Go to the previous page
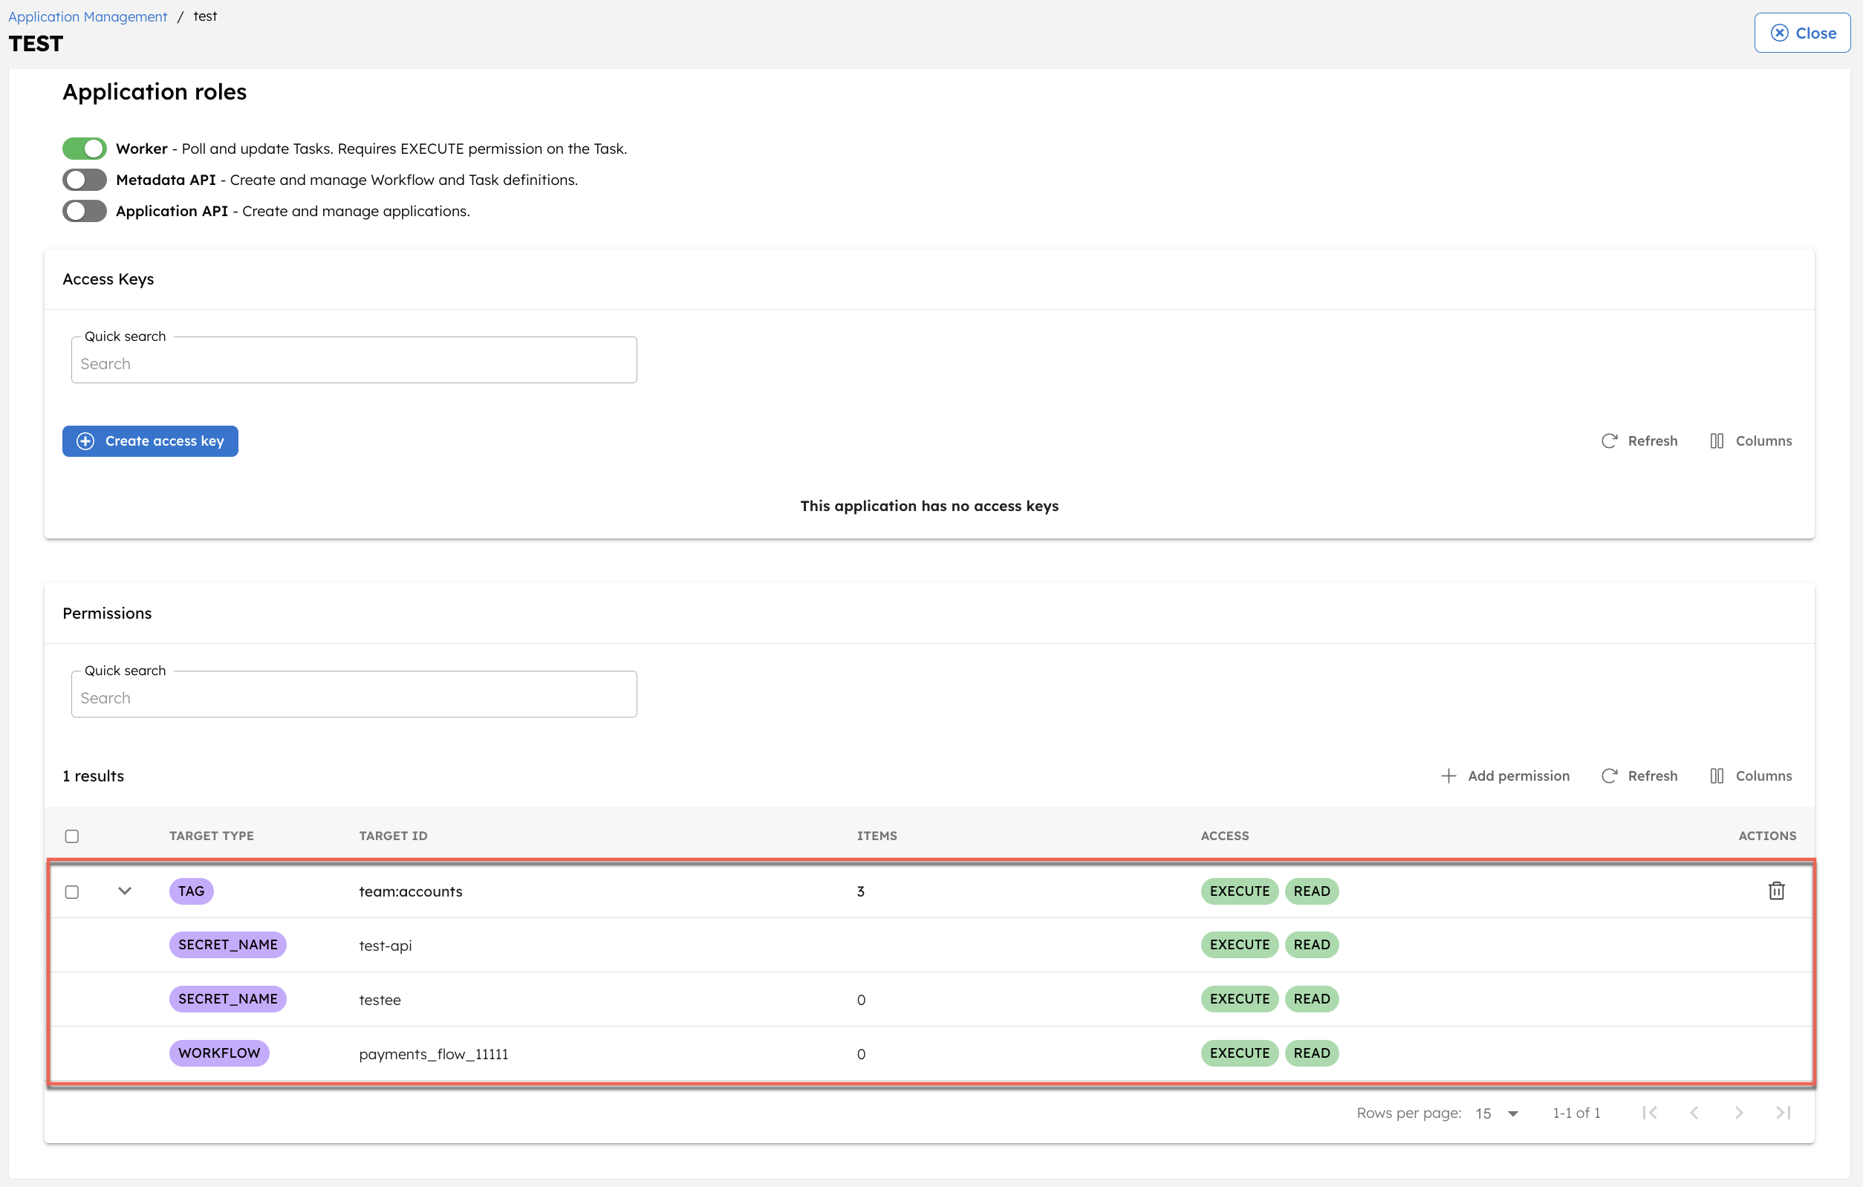 click(x=1694, y=1112)
